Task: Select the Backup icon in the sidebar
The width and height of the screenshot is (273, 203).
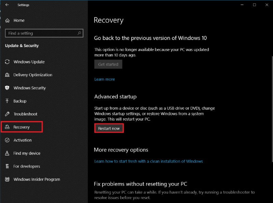Action: [x=8, y=101]
